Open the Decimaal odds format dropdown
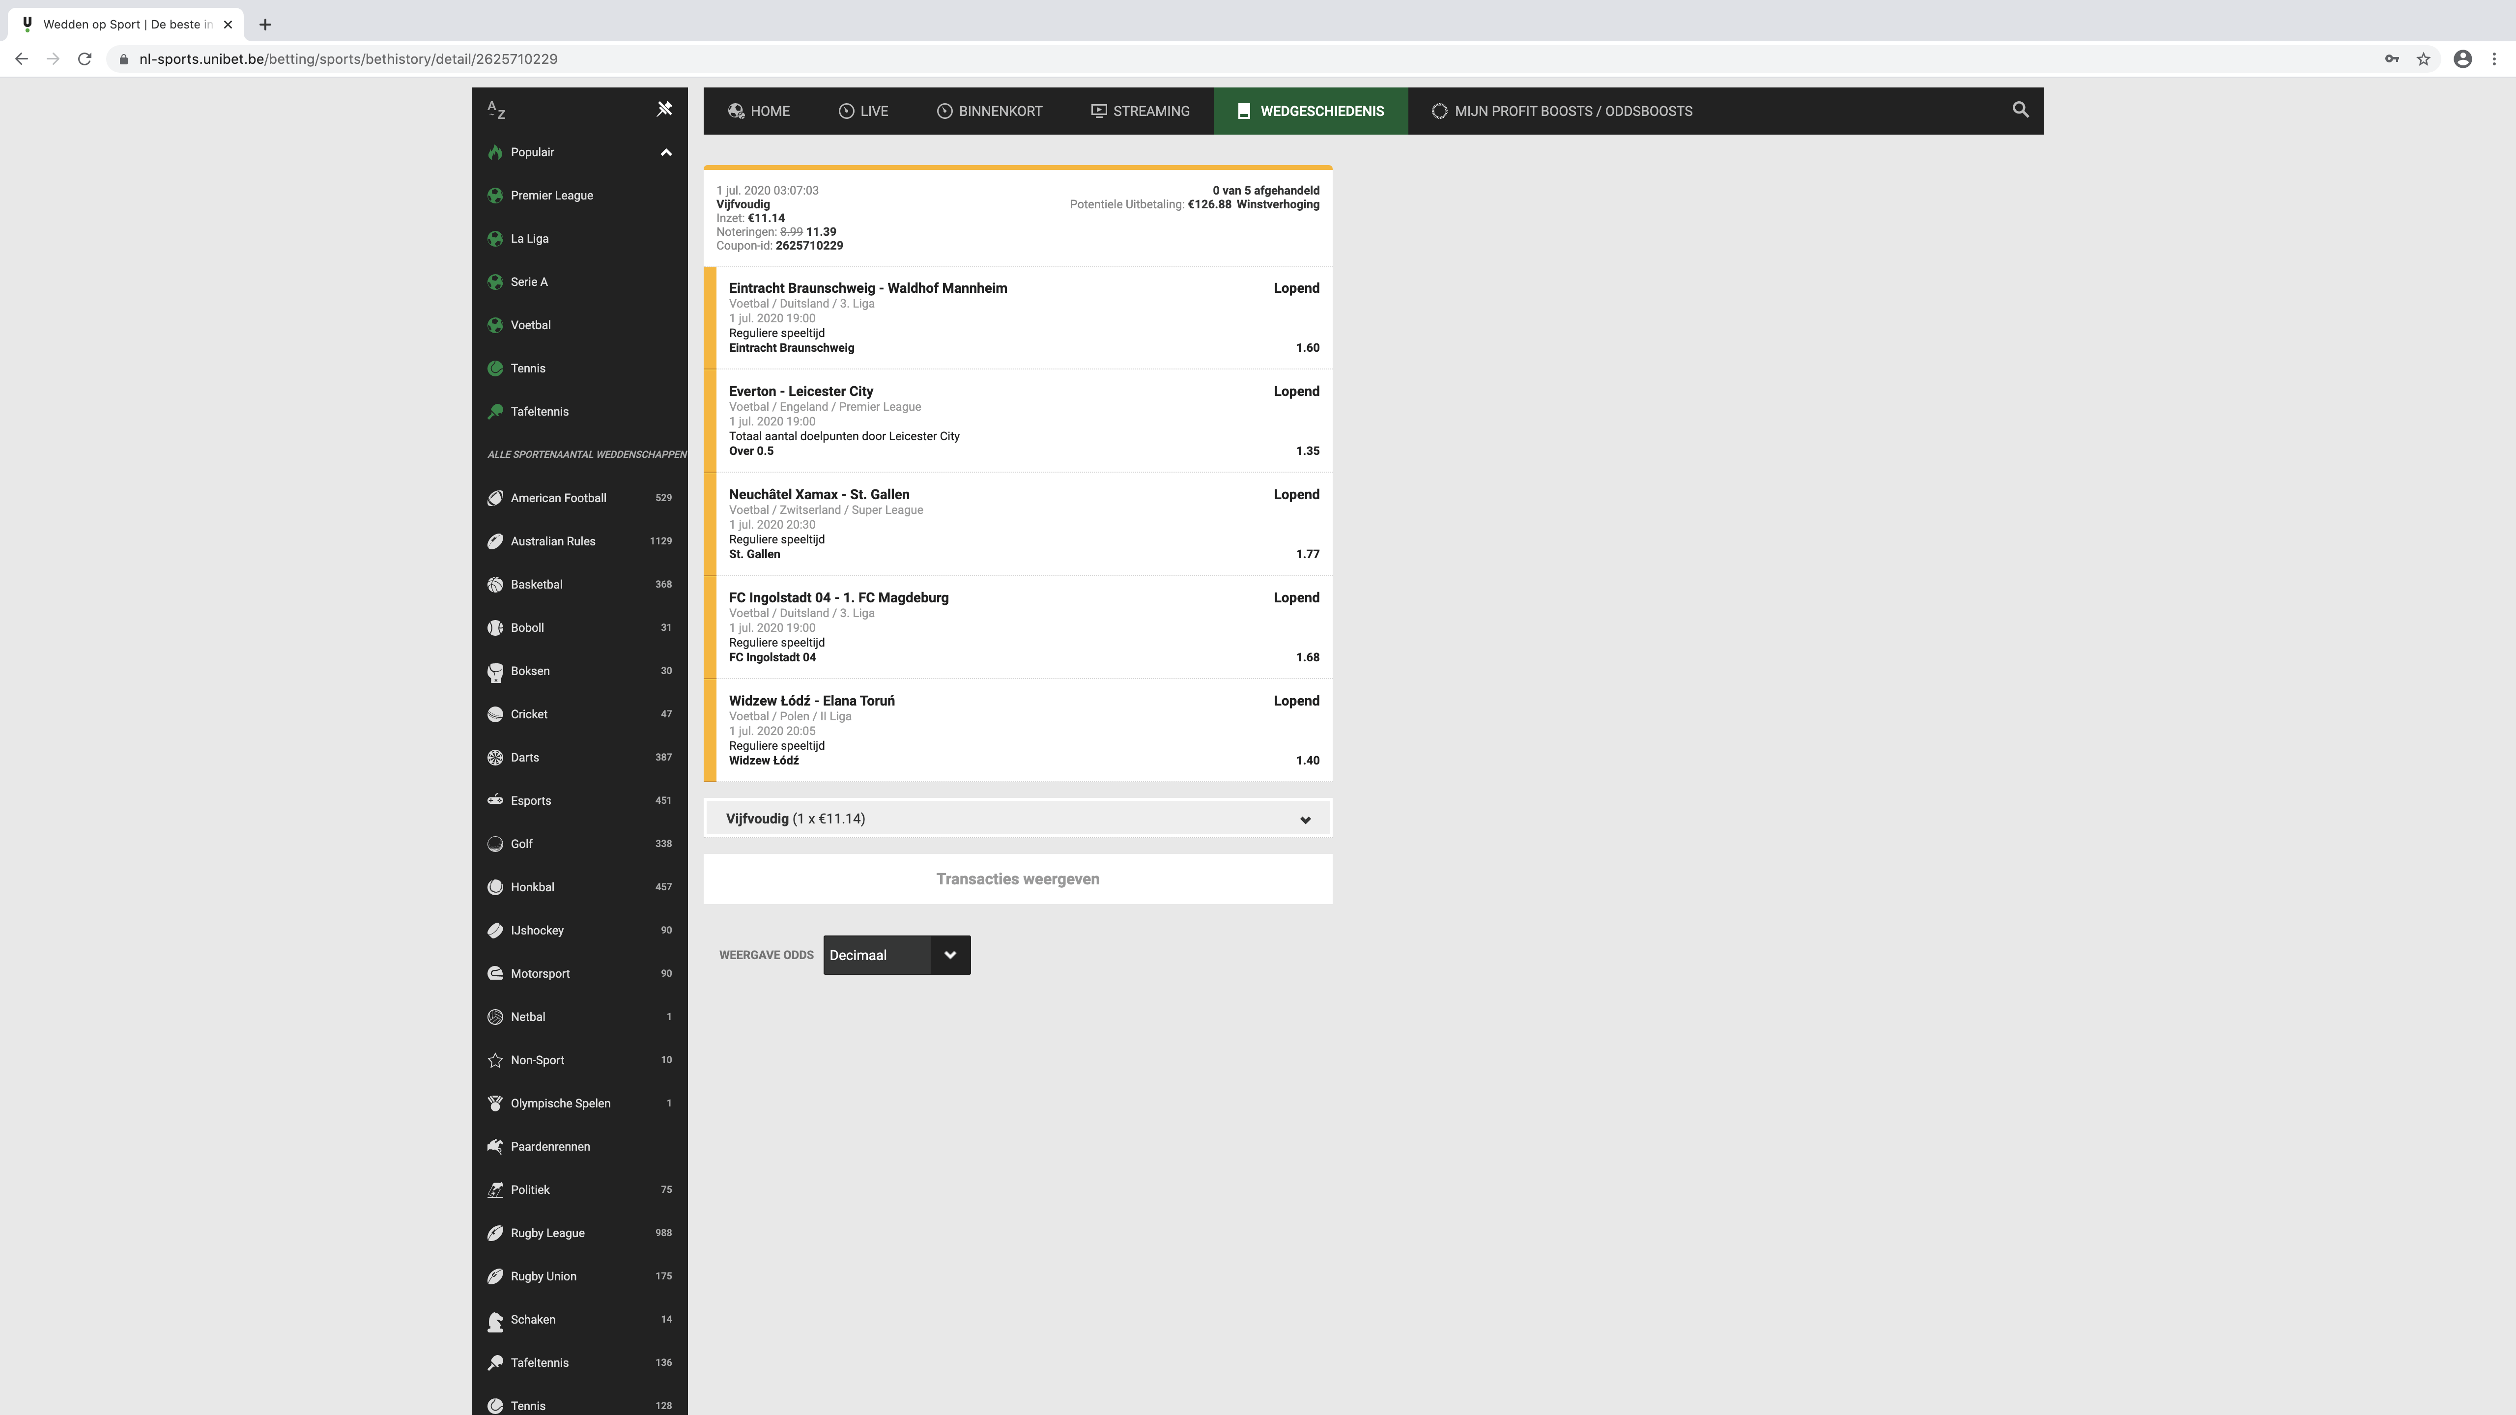This screenshot has width=2516, height=1415. coord(896,955)
